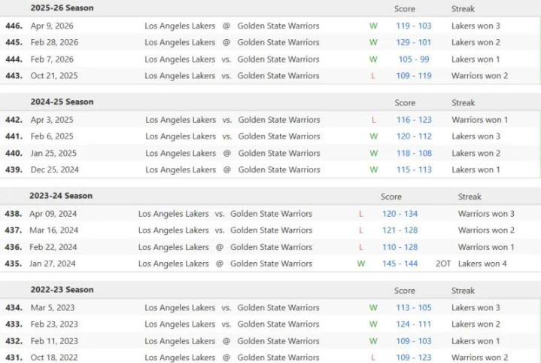Image resolution: width=541 pixels, height=363 pixels.
Task: Open the 145 - 144 double overtime score
Action: pyautogui.click(x=400, y=264)
